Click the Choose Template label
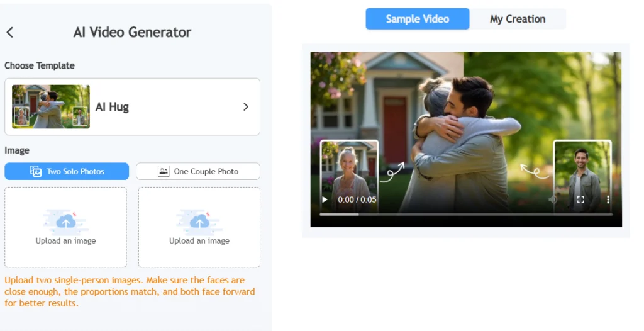644x331 pixels. tap(40, 65)
